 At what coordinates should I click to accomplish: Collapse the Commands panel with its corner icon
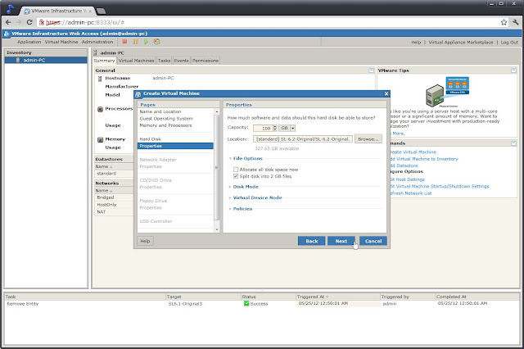point(513,143)
